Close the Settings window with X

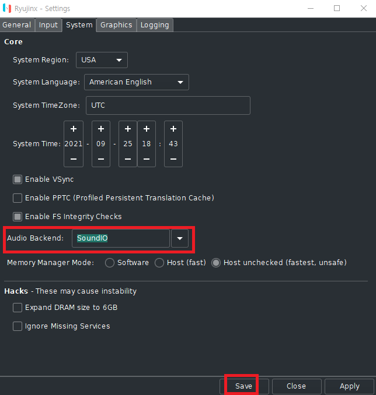(364, 8)
